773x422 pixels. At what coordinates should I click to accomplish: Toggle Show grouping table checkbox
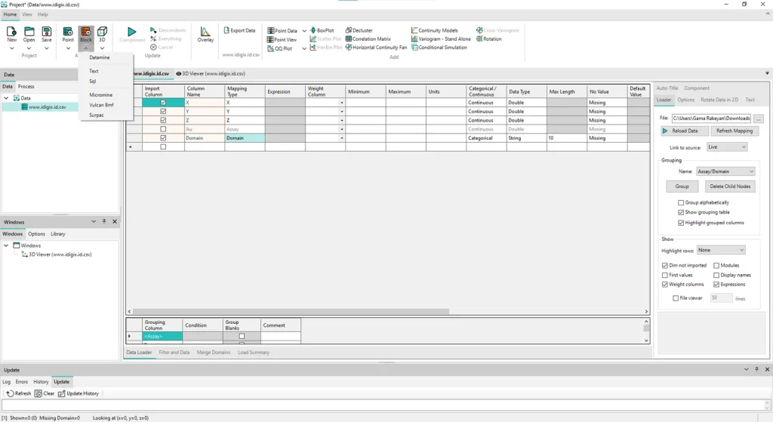pyautogui.click(x=681, y=212)
